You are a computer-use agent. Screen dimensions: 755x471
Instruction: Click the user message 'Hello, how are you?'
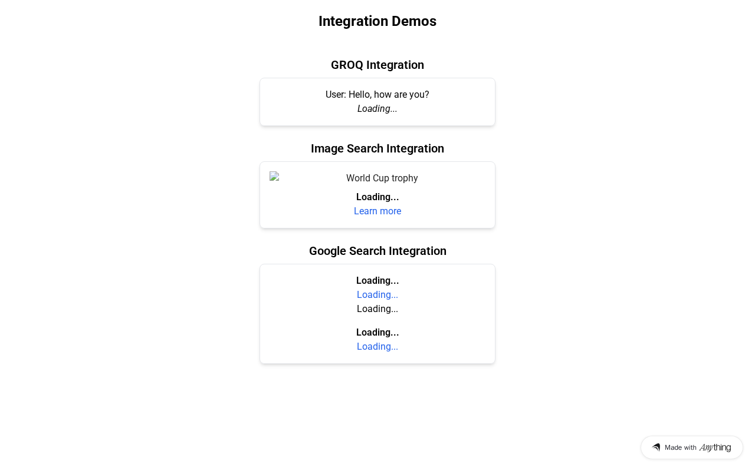click(377, 94)
